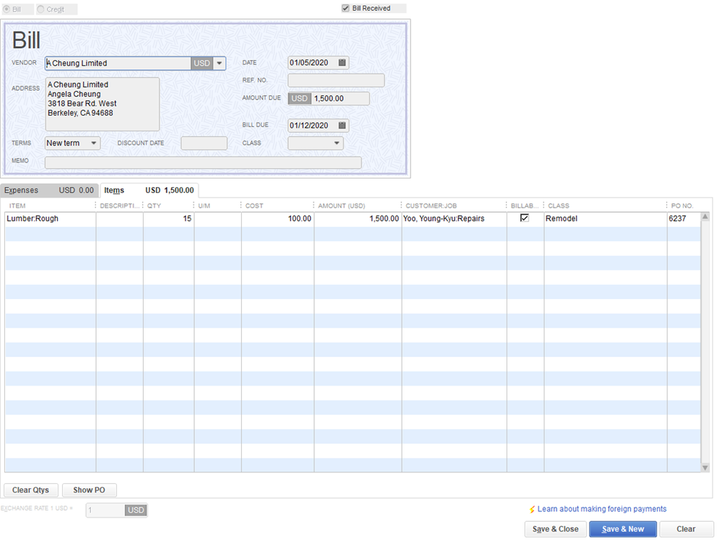Click the U/M column header
The height and width of the screenshot is (541, 721).
pyautogui.click(x=217, y=206)
